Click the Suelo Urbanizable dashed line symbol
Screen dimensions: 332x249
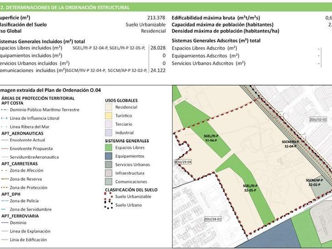(x=109, y=196)
